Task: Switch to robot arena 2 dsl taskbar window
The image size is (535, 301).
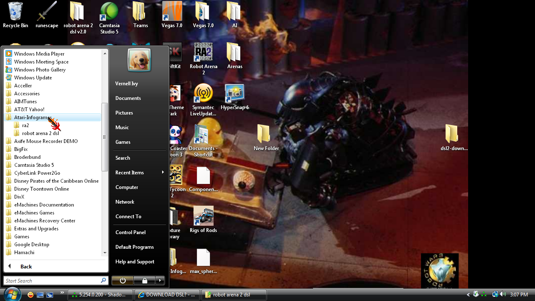Action: coord(234,295)
